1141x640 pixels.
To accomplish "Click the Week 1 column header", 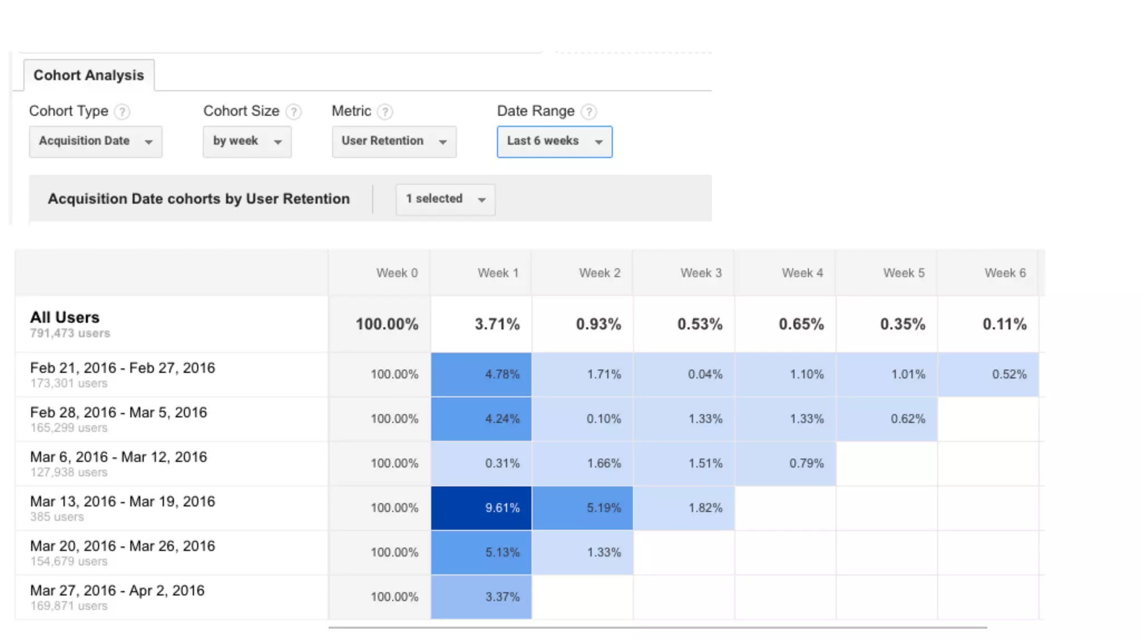I will click(x=498, y=273).
